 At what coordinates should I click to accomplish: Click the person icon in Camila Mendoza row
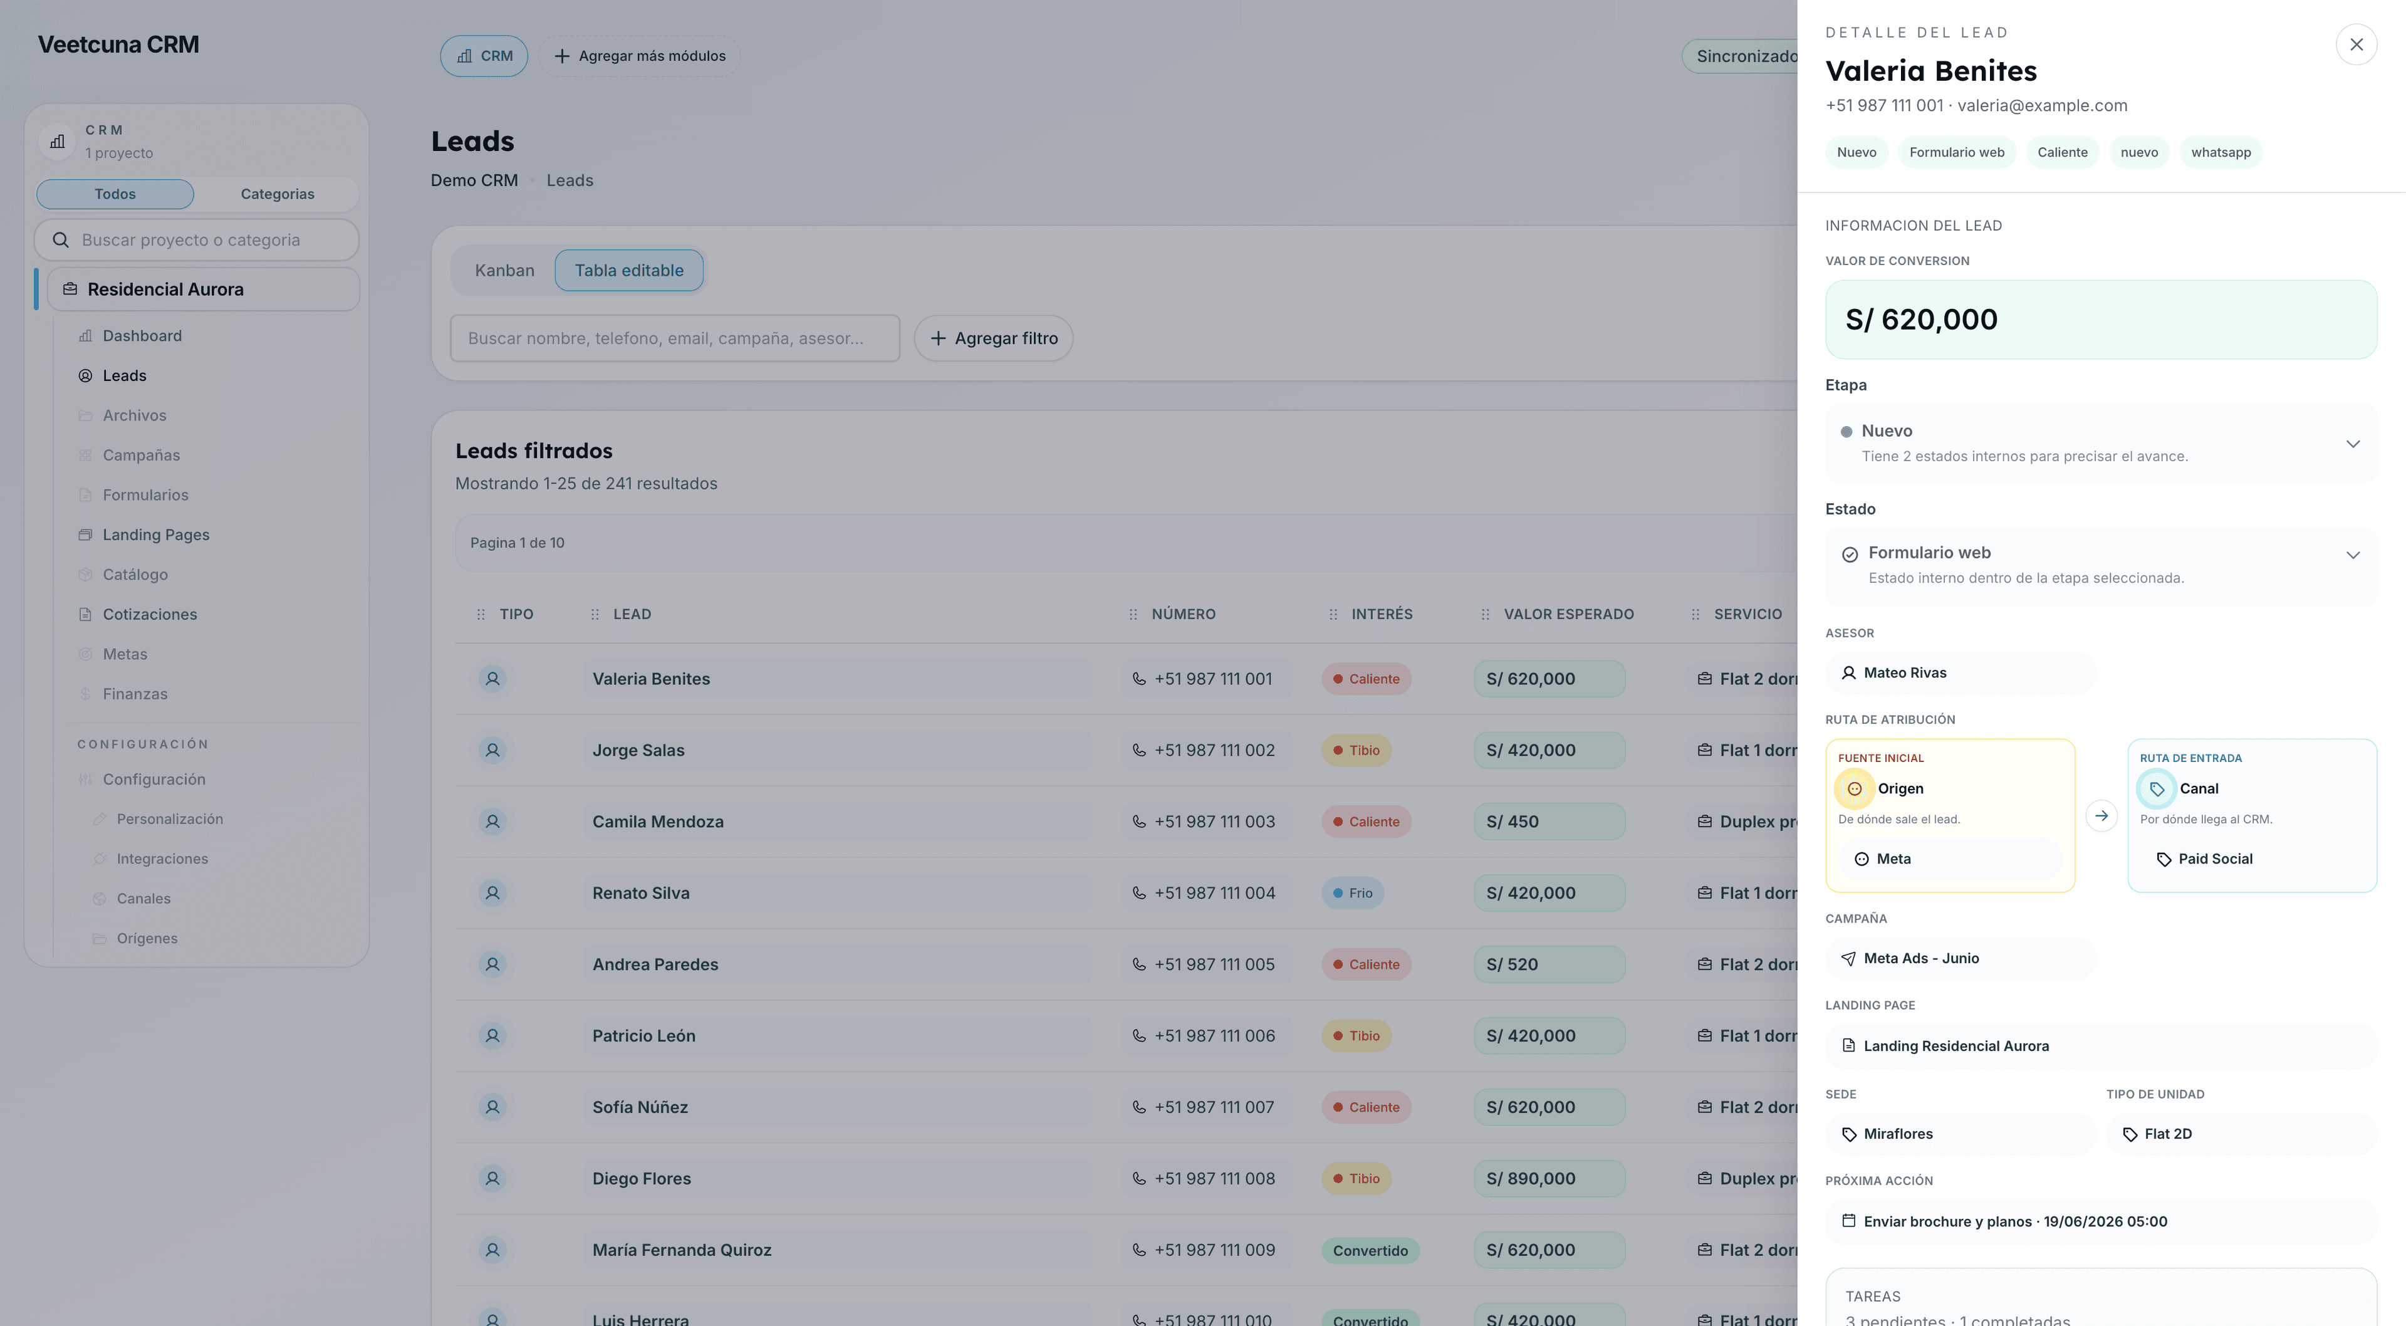pyautogui.click(x=492, y=822)
